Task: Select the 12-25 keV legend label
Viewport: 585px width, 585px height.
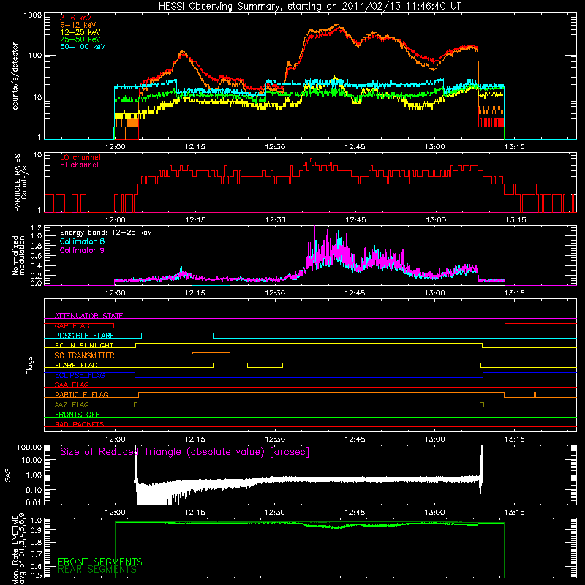Action: (80, 32)
